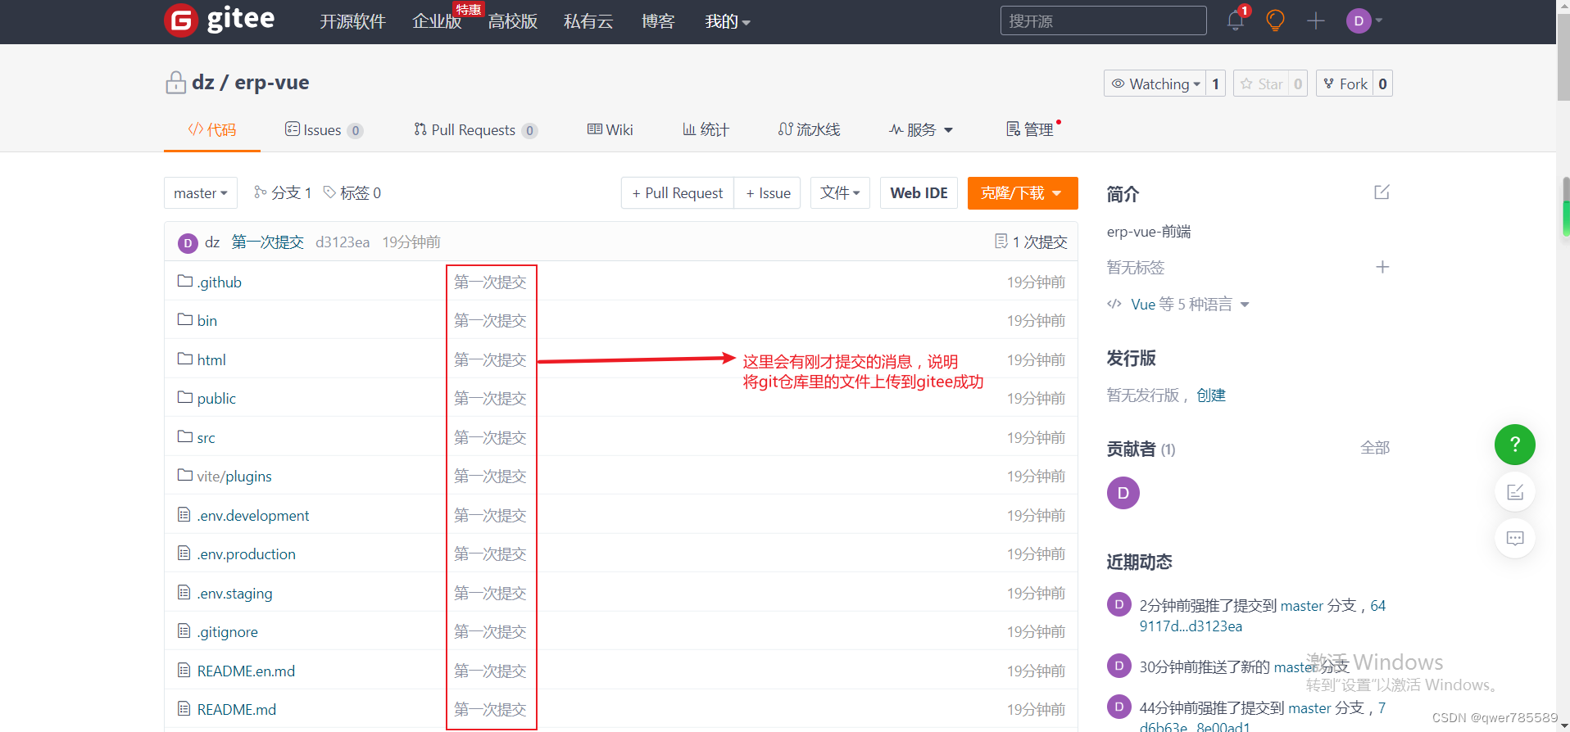Click the floating feedback edit icon
The image size is (1570, 732).
coord(1515,492)
